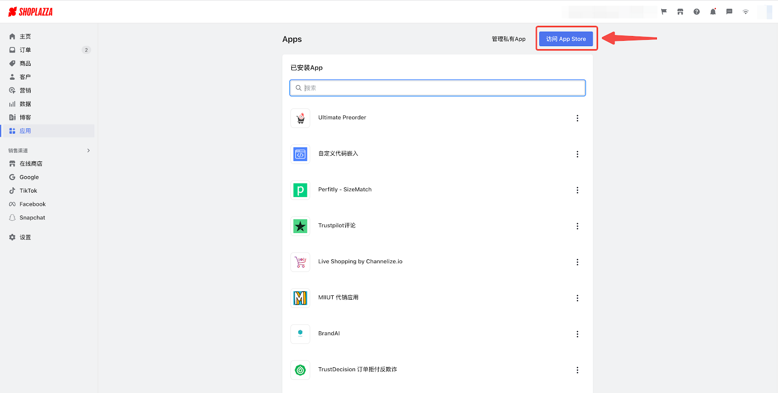Open the Trustpilot评论 app name
The width and height of the screenshot is (778, 393).
(x=337, y=226)
